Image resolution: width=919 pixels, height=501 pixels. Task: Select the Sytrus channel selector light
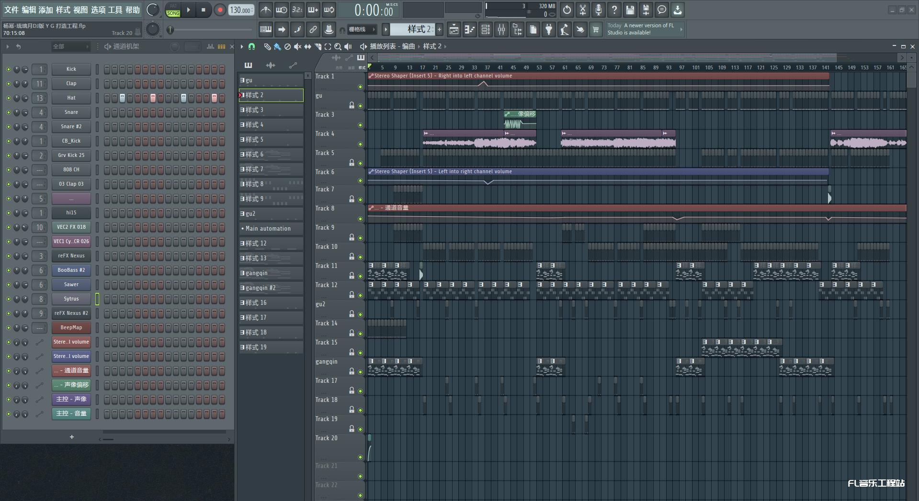[x=97, y=299]
